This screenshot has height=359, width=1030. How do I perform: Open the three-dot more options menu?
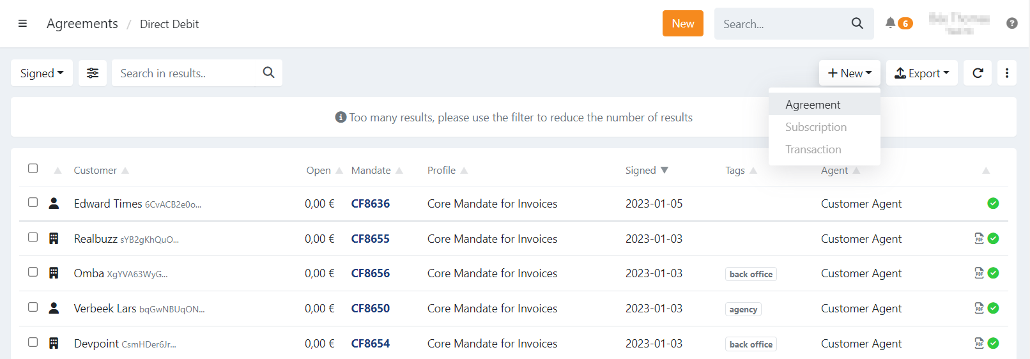click(1006, 73)
